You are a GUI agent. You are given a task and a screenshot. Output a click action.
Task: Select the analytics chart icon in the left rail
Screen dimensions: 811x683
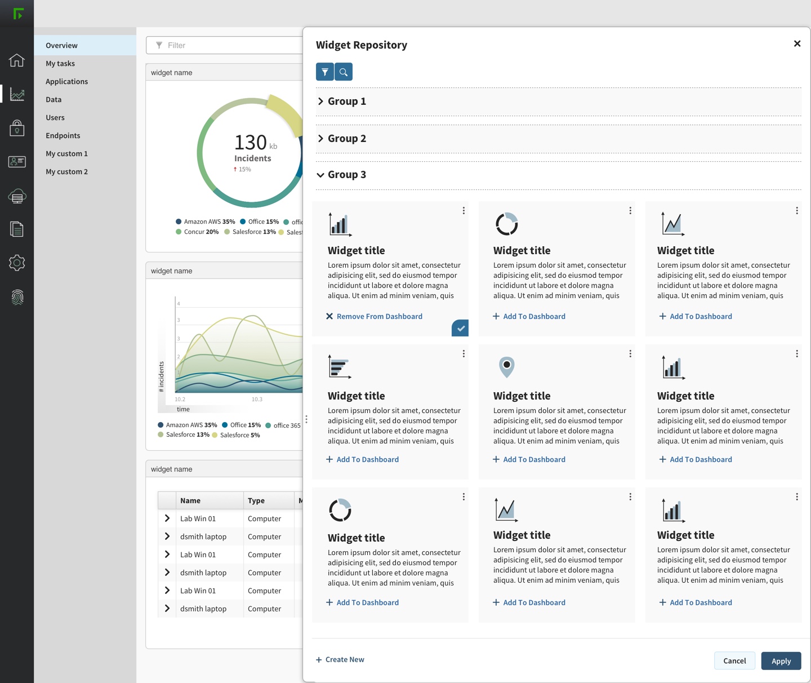17,94
